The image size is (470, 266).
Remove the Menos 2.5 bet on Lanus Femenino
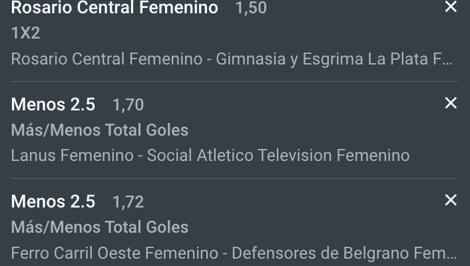click(451, 103)
